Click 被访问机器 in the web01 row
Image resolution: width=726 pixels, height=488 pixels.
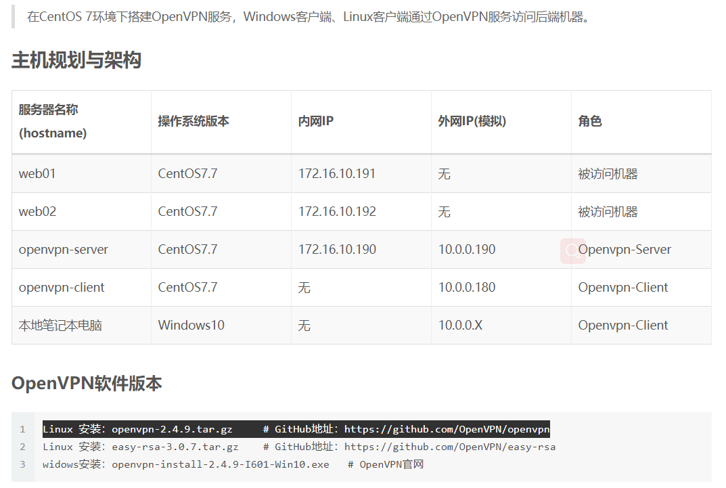[x=608, y=174]
